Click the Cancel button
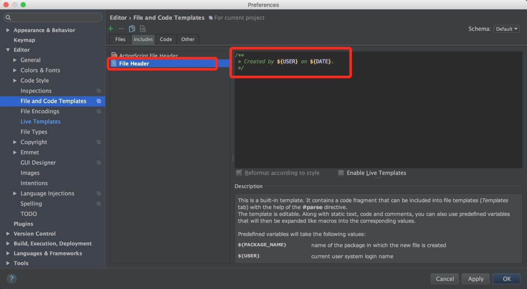 click(x=445, y=279)
